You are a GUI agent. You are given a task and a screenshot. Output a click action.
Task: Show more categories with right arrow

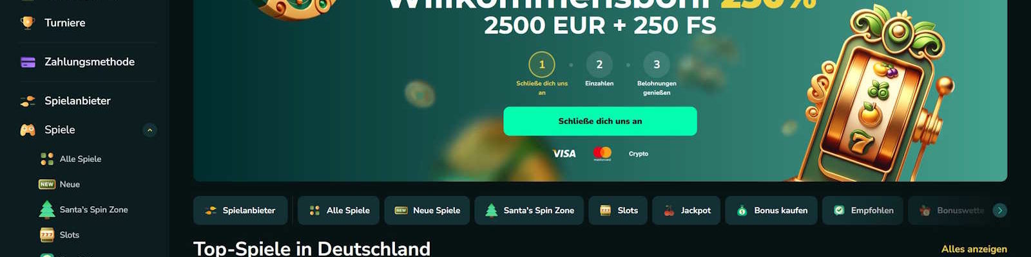(x=999, y=210)
